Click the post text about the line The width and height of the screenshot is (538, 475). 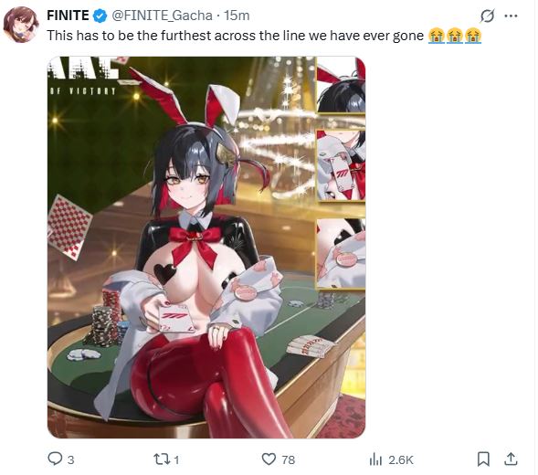click(x=235, y=36)
